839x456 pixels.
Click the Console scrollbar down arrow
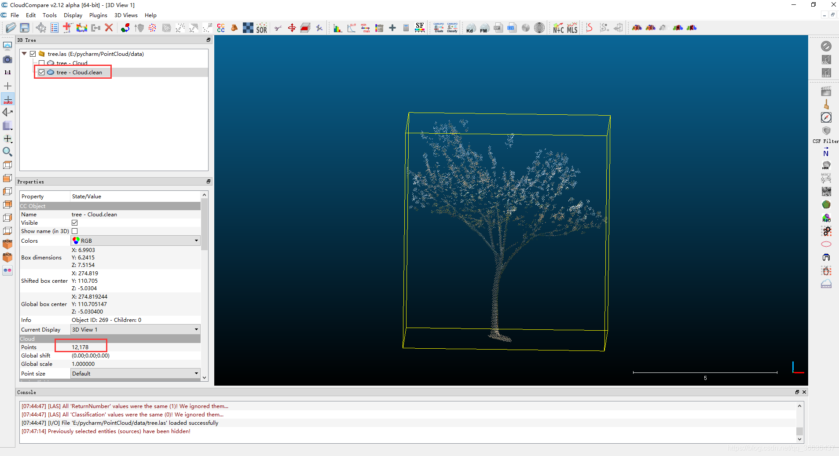click(799, 439)
